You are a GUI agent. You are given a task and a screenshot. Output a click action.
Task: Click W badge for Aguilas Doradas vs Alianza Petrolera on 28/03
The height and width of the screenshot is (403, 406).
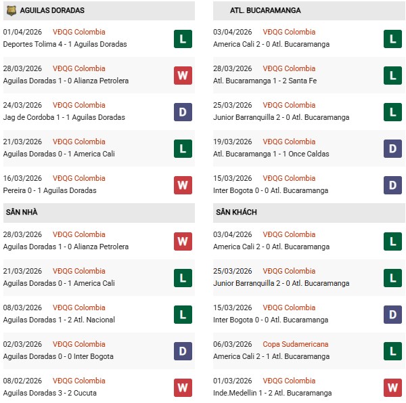click(x=183, y=75)
